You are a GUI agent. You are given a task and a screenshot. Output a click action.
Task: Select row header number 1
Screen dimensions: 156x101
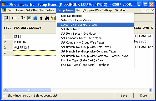8,37
